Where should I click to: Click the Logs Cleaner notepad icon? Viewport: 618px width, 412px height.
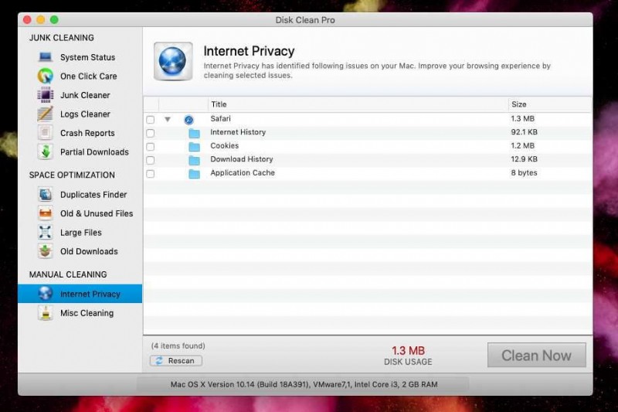pyautogui.click(x=46, y=114)
